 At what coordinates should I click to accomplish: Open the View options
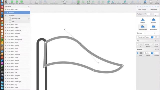(151, 2)
